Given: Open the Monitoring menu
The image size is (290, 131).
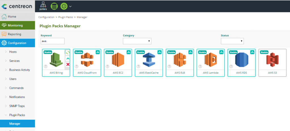Looking at the screenshot, I should tap(17, 25).
